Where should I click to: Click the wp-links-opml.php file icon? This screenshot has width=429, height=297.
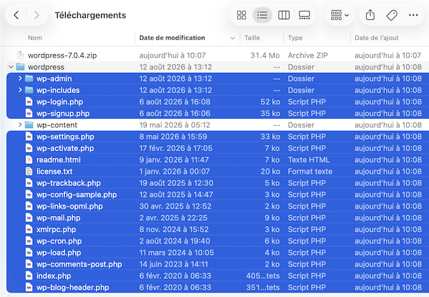point(29,206)
